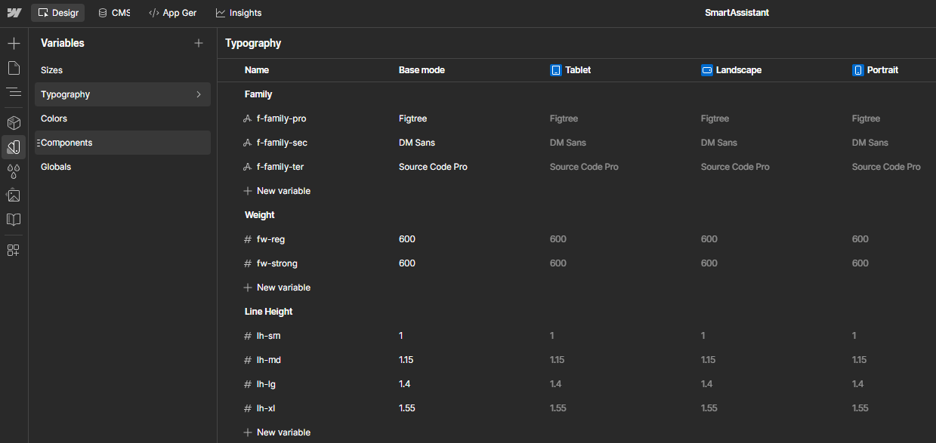Viewport: 936px width, 443px height.
Task: Click the number icon beside lh-md
Action: coord(247,360)
